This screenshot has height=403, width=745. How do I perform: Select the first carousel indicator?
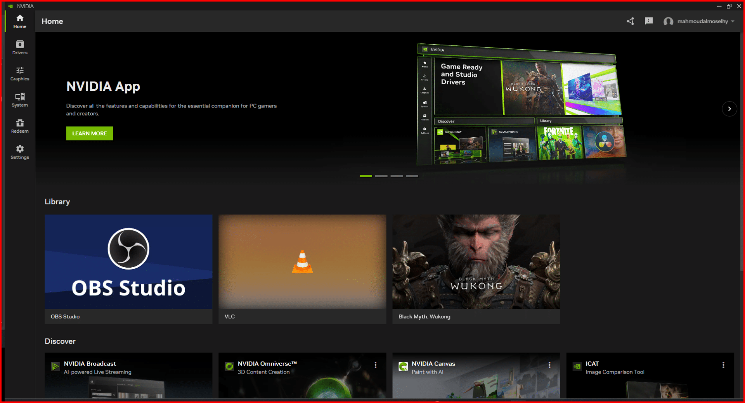click(366, 176)
